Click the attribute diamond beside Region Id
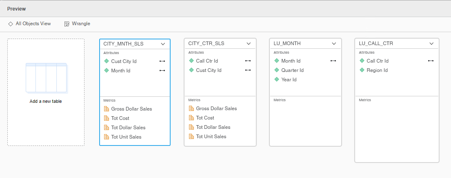451x178 pixels. click(x=362, y=70)
